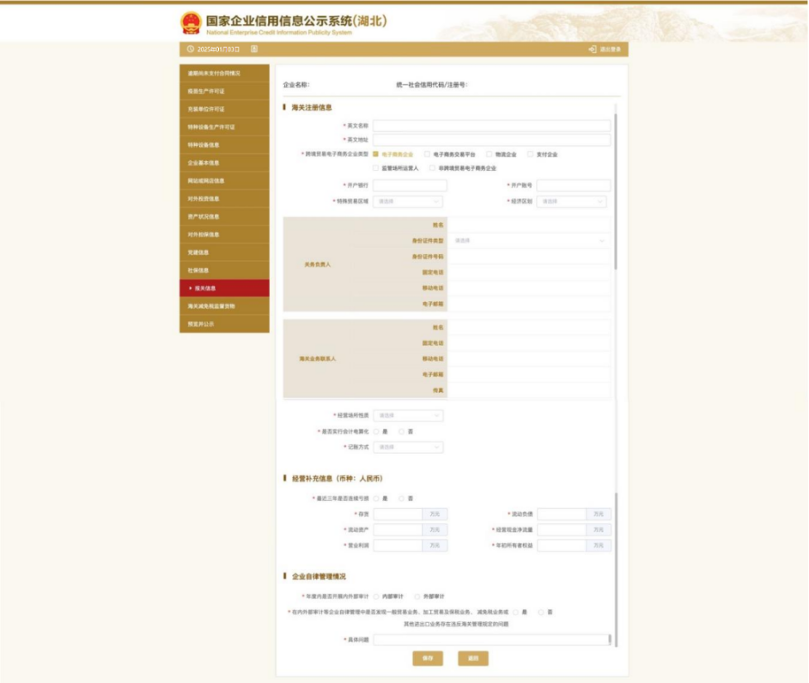Click the clock icon next to date
This screenshot has width=809, height=683.
point(191,49)
